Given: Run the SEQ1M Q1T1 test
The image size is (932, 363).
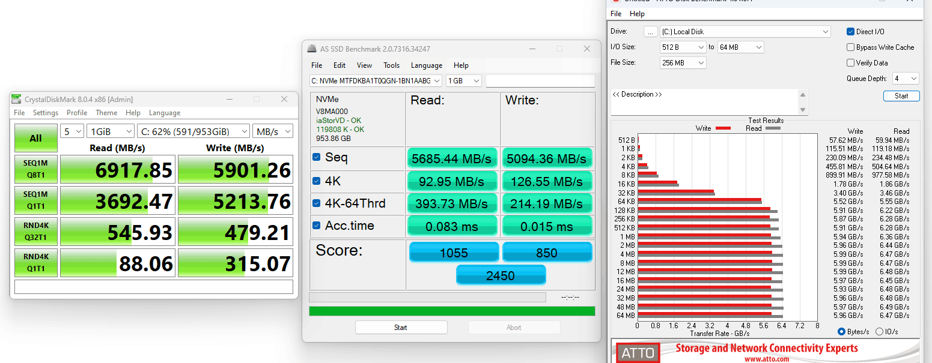Looking at the screenshot, I should tap(36, 201).
